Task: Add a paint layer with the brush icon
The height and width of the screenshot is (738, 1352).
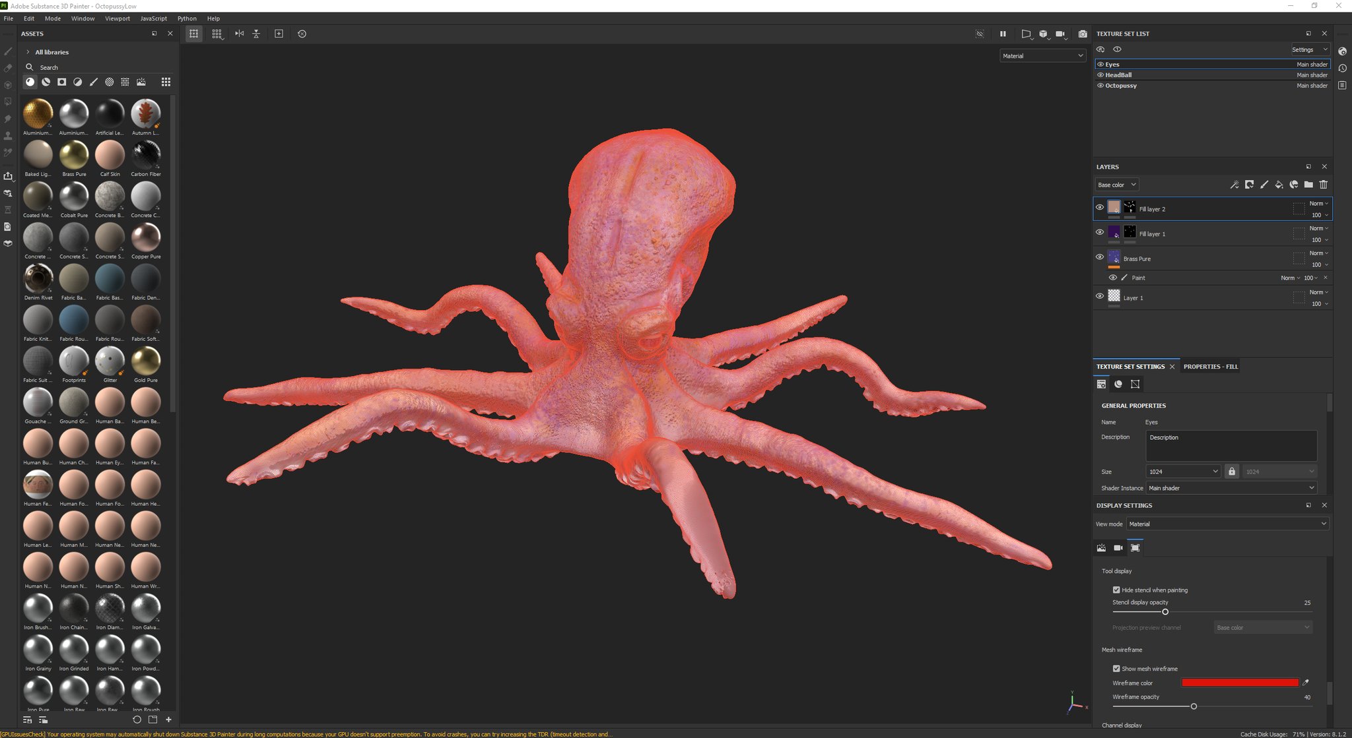Action: tap(1264, 185)
